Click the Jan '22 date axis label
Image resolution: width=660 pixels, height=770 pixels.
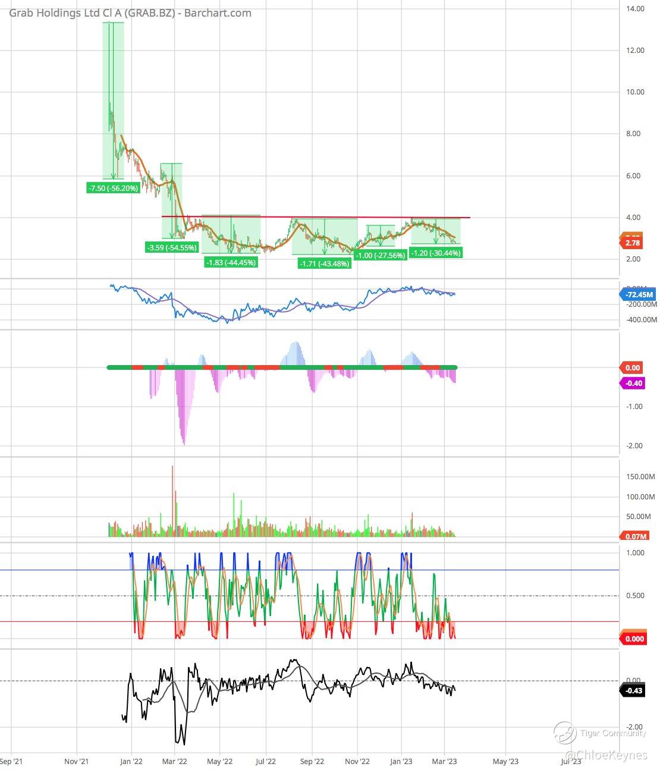(x=130, y=761)
